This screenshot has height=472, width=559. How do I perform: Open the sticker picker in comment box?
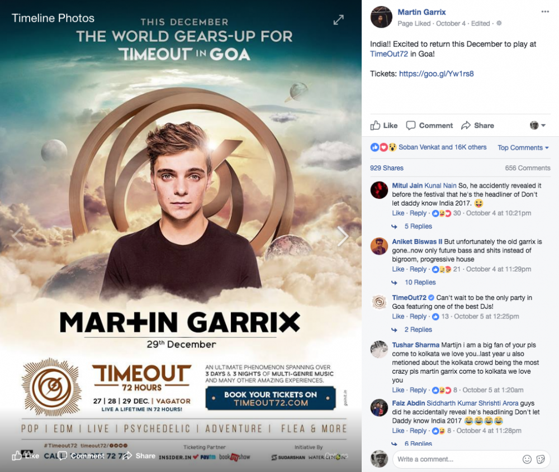click(x=541, y=459)
